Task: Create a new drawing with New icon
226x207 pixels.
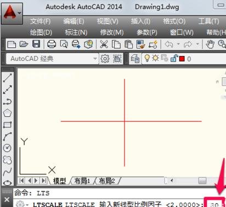Action: coord(12,44)
